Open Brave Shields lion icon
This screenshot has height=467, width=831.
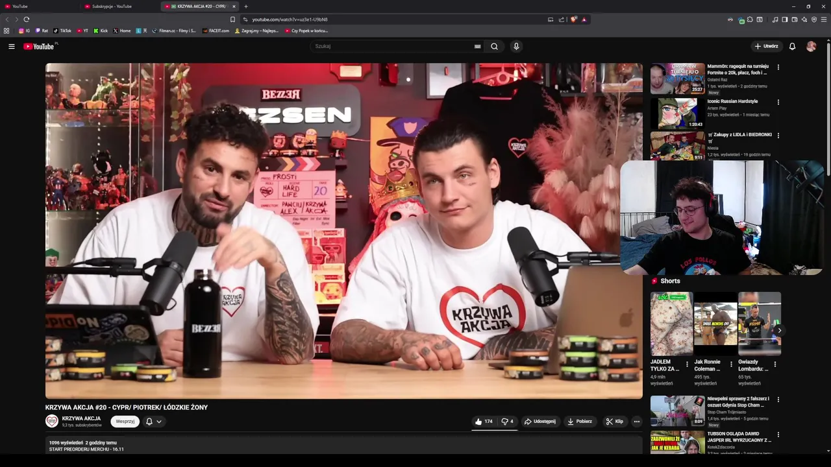573,19
